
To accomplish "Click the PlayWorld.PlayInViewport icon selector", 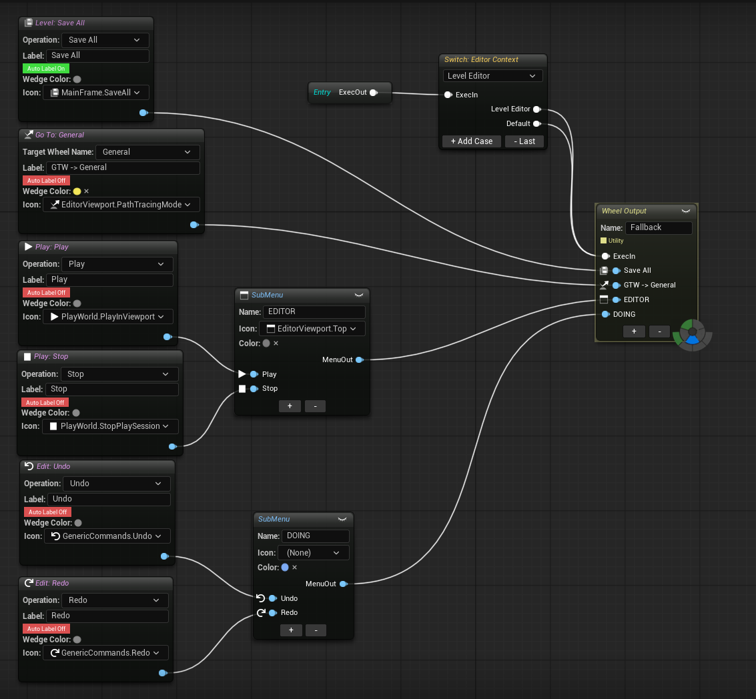I will tap(107, 316).
